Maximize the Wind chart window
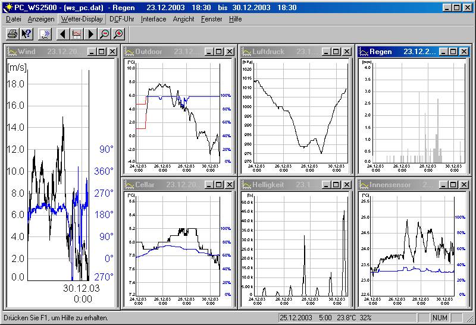Image resolution: width=476 pixels, height=325 pixels. (102, 52)
